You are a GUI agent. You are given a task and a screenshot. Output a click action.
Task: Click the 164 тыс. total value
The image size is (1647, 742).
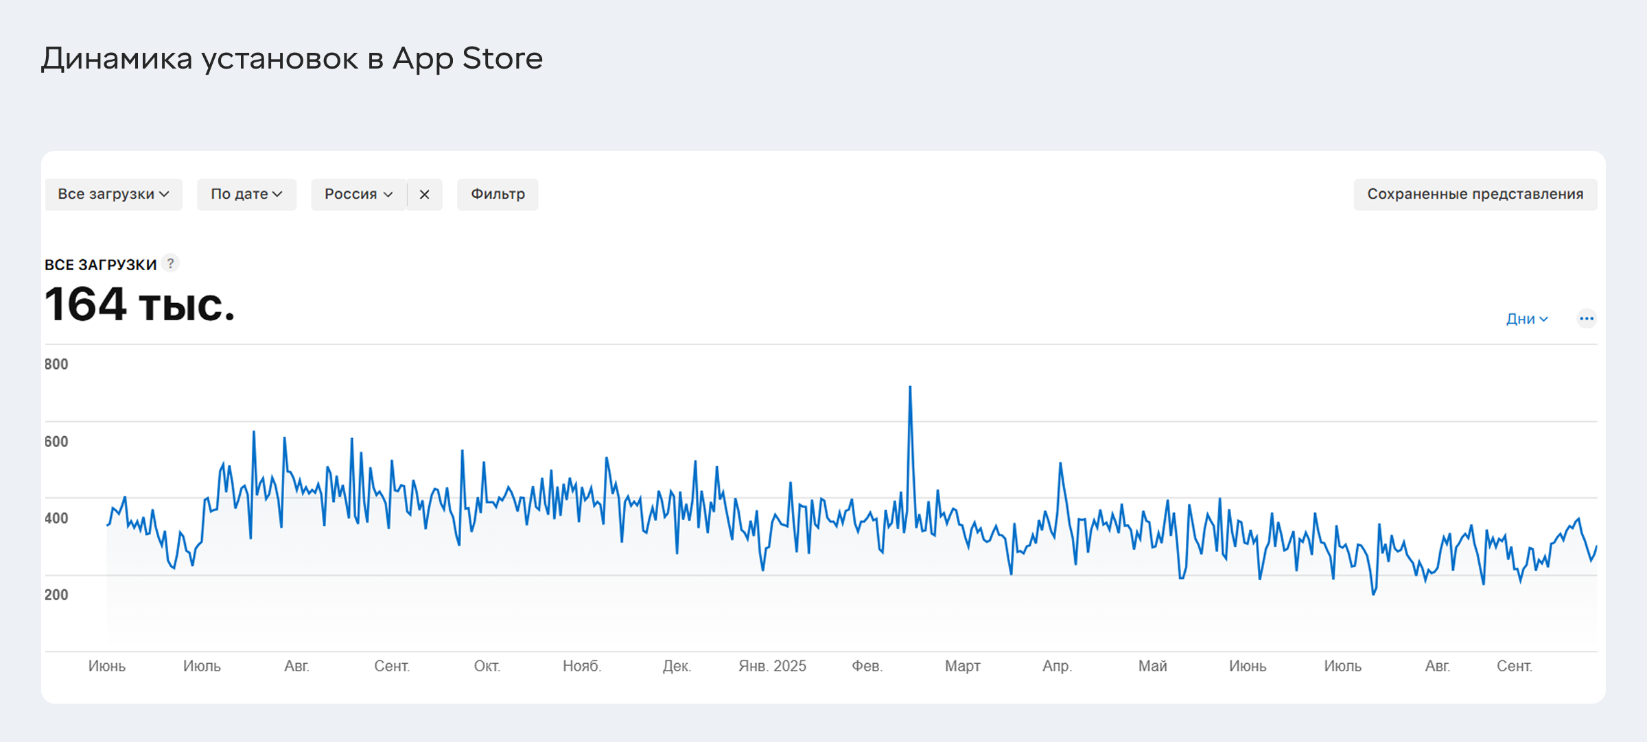click(140, 305)
